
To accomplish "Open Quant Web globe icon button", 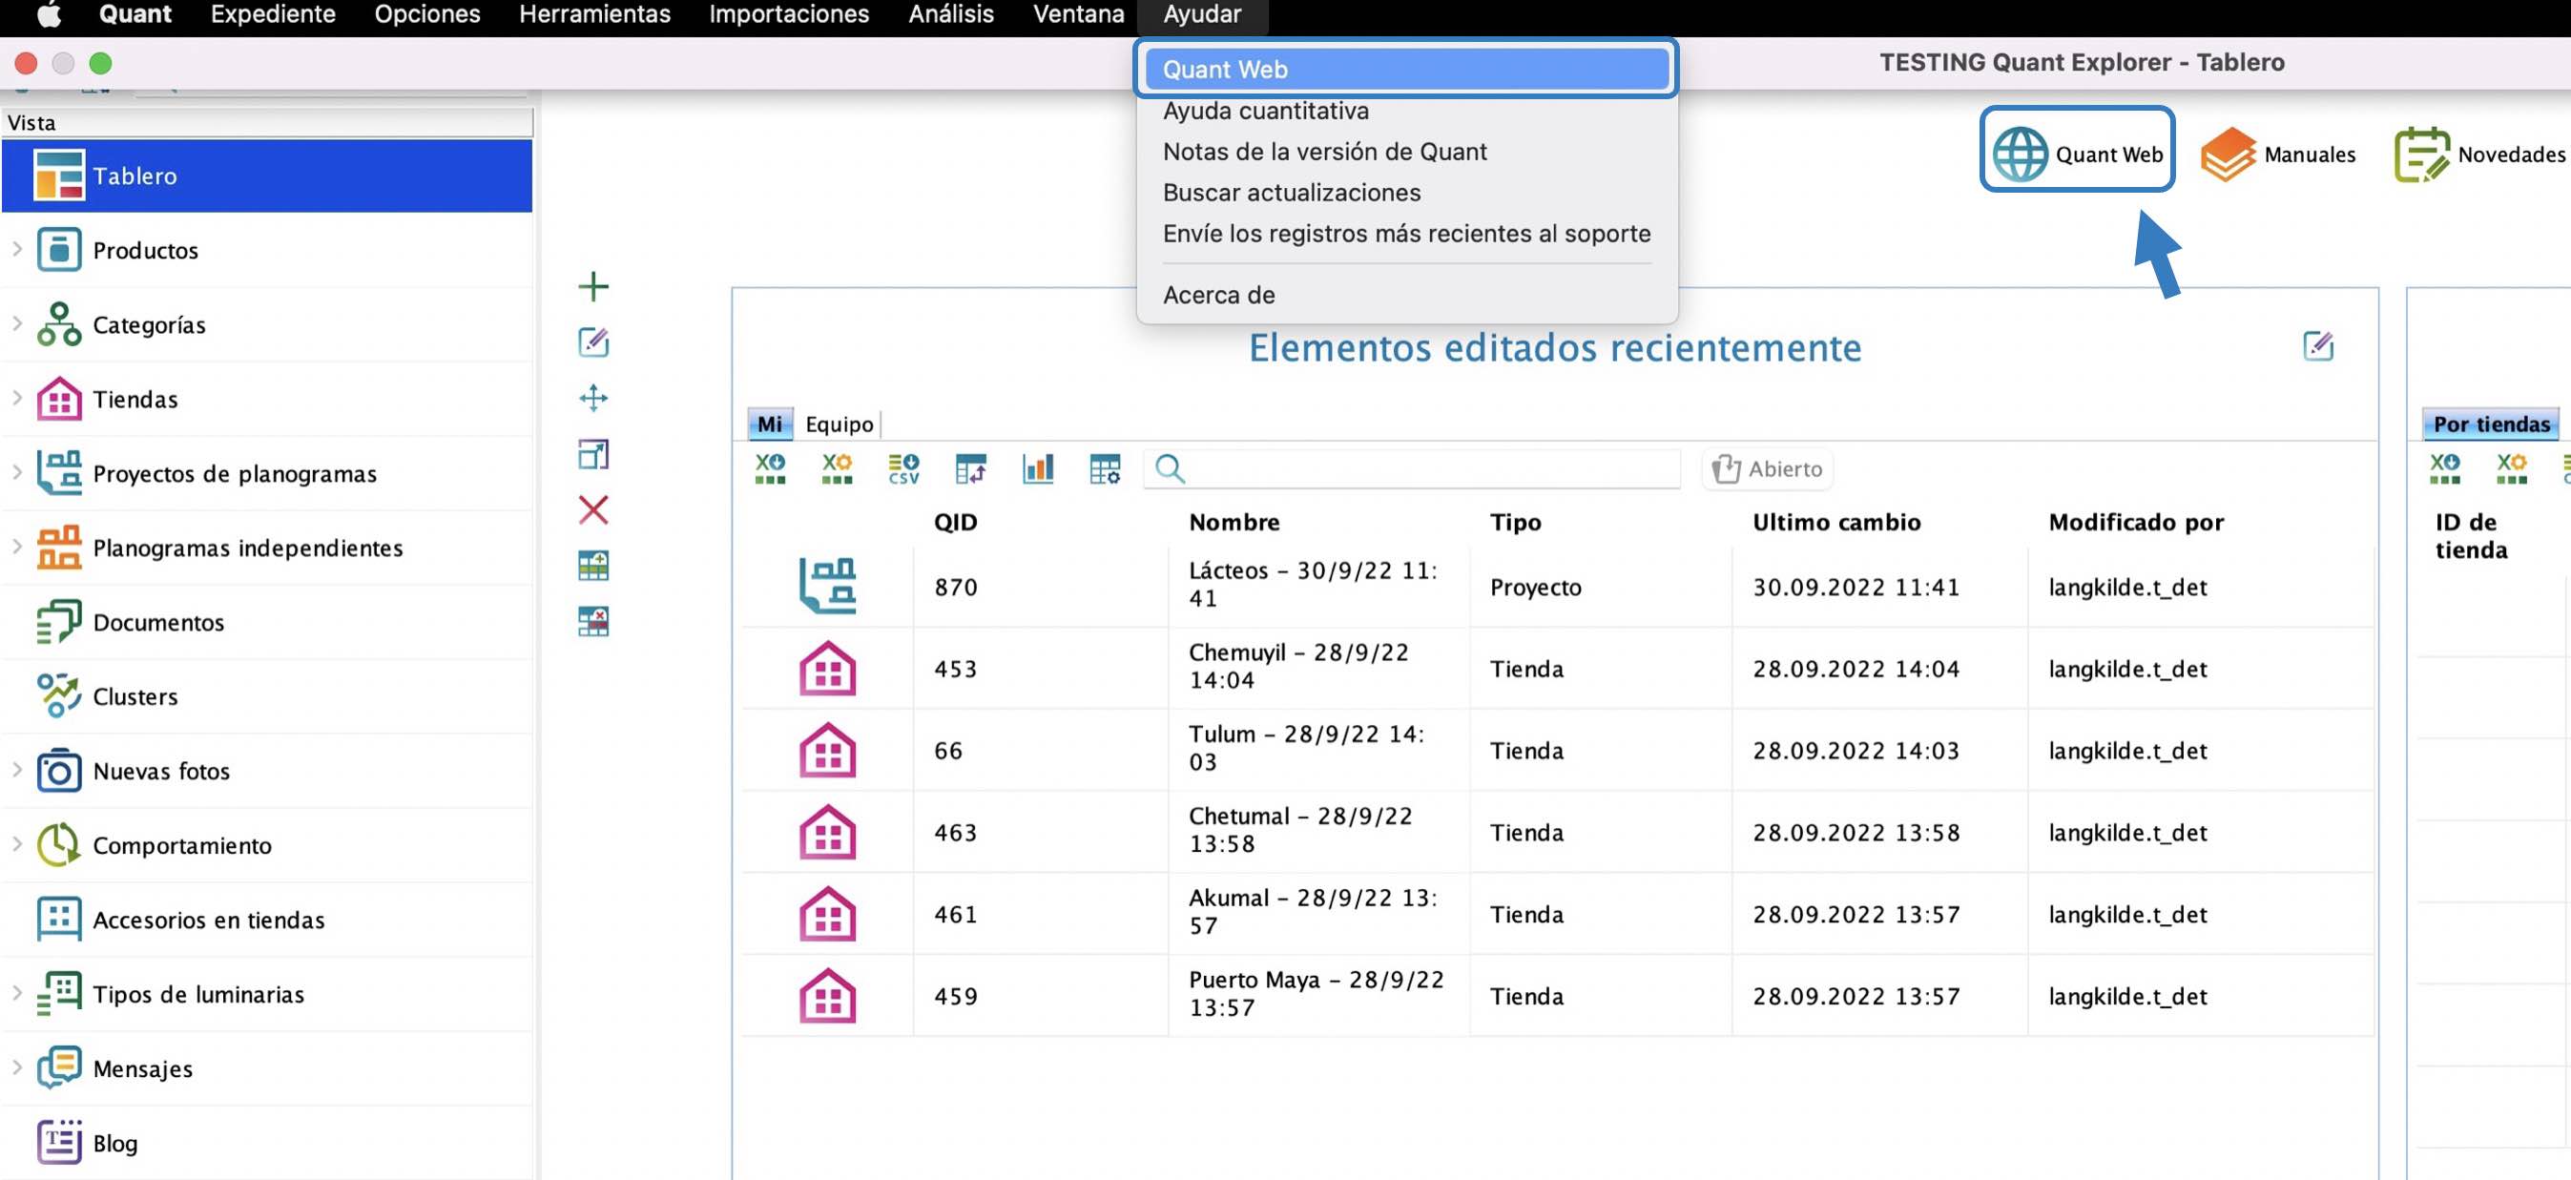I will click(x=2076, y=154).
